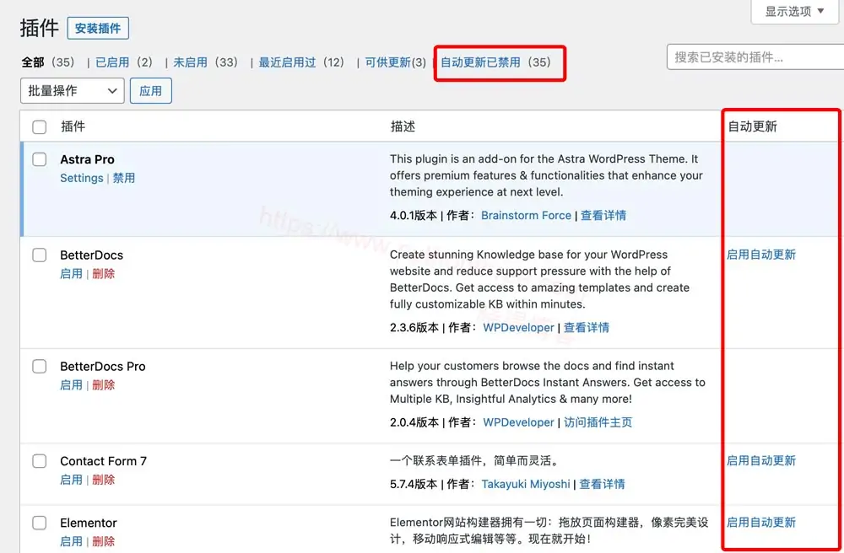
Task: Open Settings for Astra Pro
Action: (x=81, y=178)
